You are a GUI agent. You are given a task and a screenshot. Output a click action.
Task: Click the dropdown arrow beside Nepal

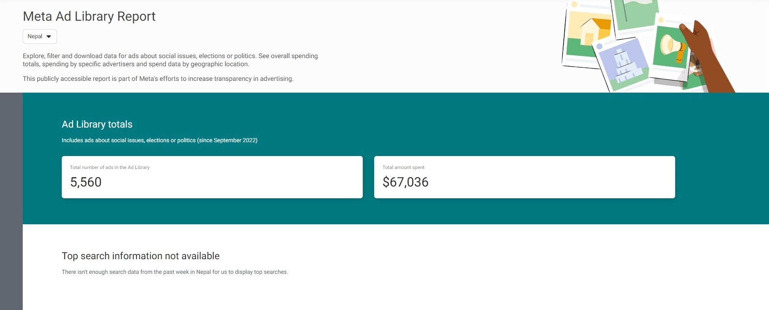point(49,37)
